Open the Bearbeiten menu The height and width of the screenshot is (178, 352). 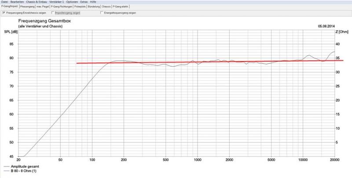[17, 2]
